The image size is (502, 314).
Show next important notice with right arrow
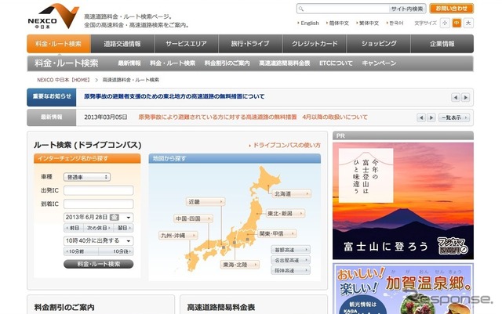465,97
